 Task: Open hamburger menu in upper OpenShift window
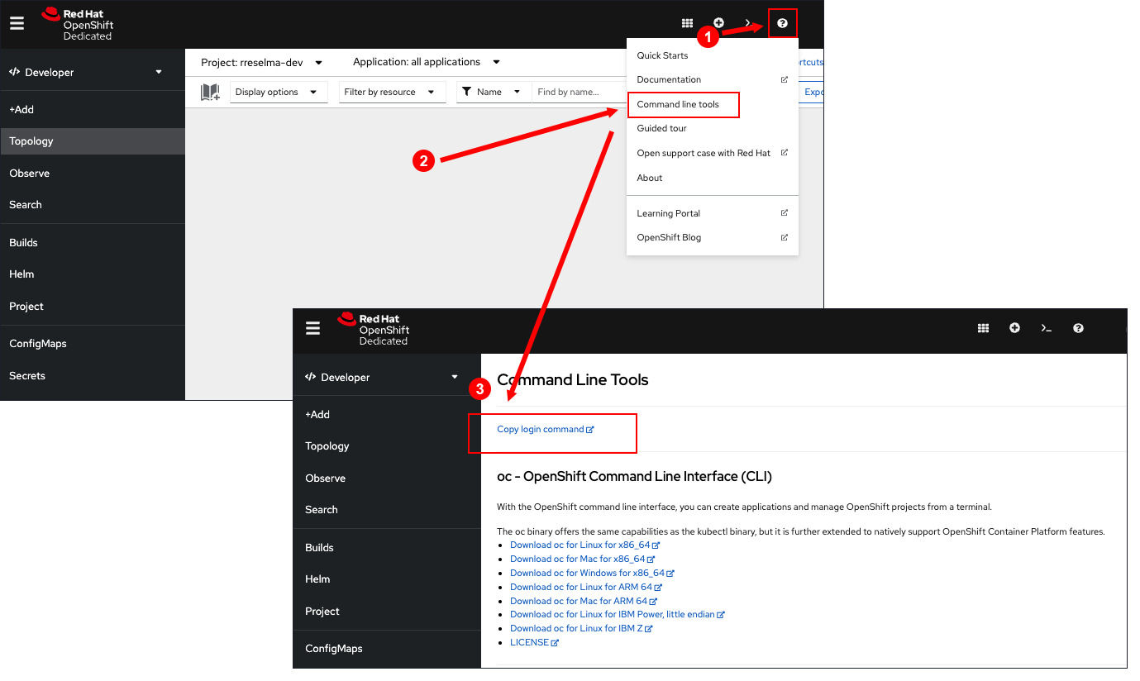tap(17, 23)
